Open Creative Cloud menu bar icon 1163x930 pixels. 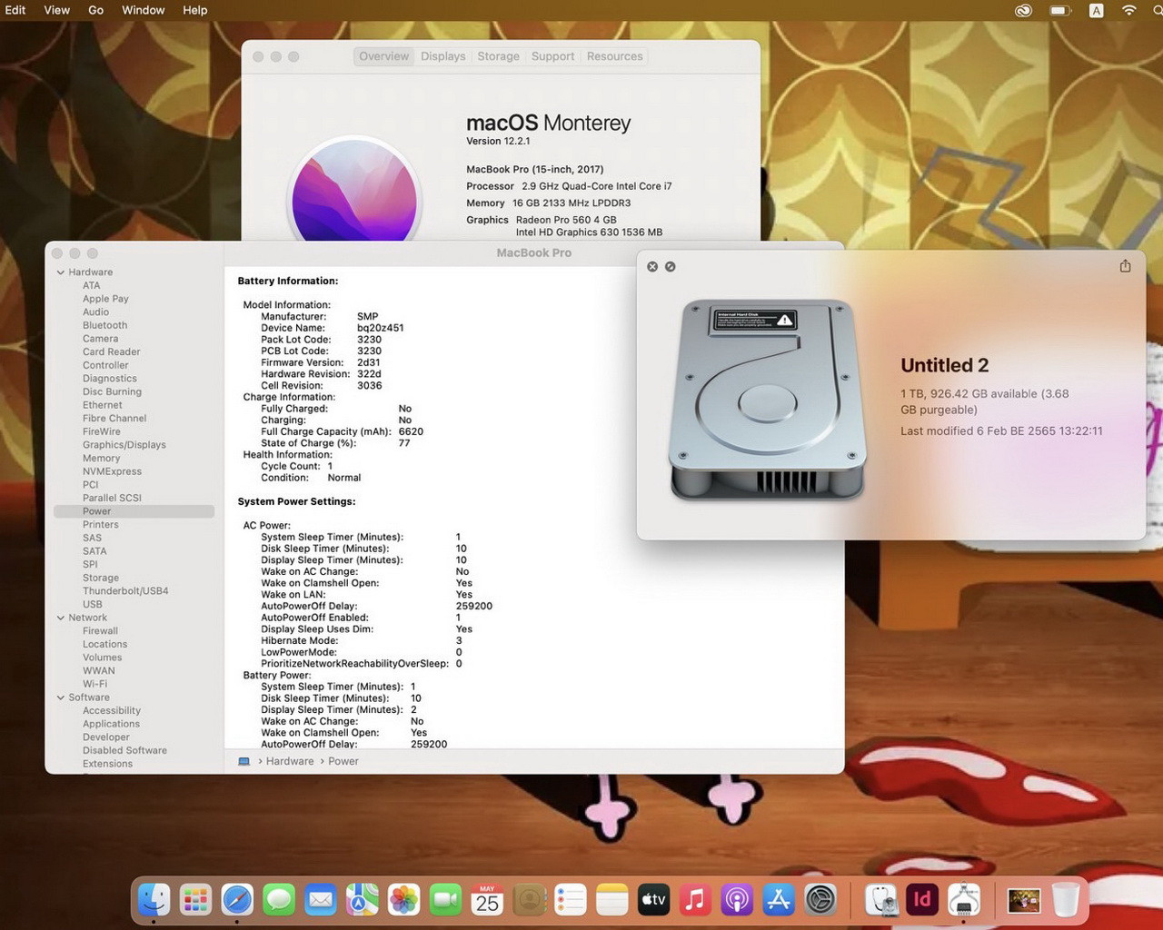[1023, 10]
